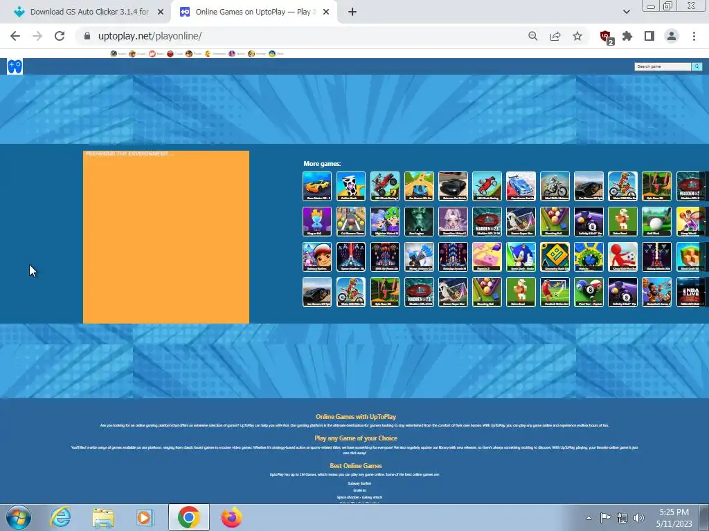View site information via the padlock icon
The image size is (709, 531).
tap(87, 36)
